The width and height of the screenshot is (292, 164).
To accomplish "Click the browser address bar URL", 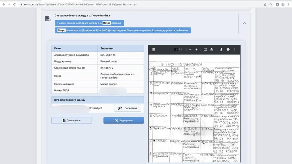I will coord(82,4).
